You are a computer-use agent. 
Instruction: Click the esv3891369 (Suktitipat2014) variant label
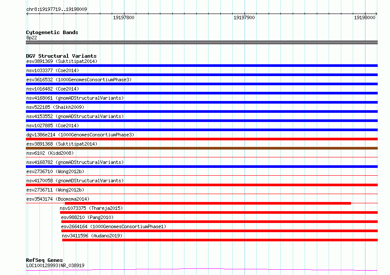click(x=62, y=61)
